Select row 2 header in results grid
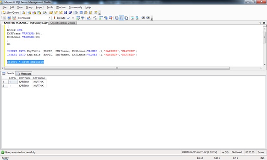Screen dimensions: 267x160 click(x=5, y=86)
